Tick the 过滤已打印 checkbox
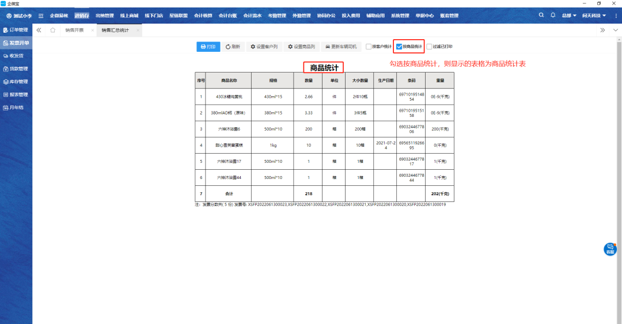Screen dimensions: 622x324 tap(428, 47)
